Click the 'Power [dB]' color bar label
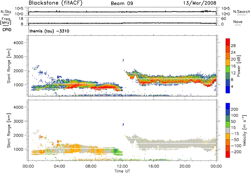 pyautogui.click(x=239, y=66)
